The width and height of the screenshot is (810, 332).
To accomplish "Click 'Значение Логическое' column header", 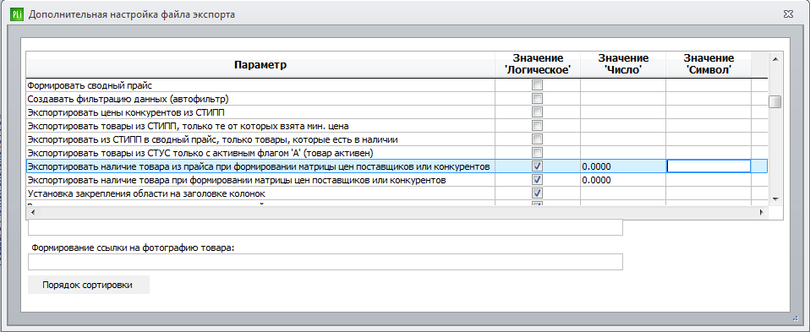I will coord(538,64).
